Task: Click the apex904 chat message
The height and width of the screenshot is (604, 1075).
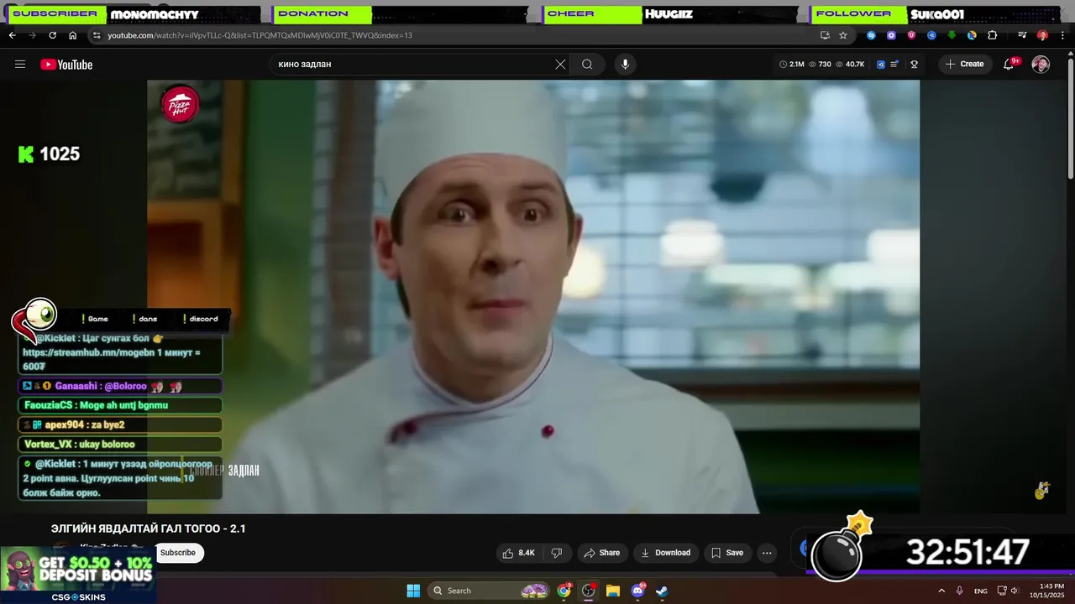Action: click(119, 424)
